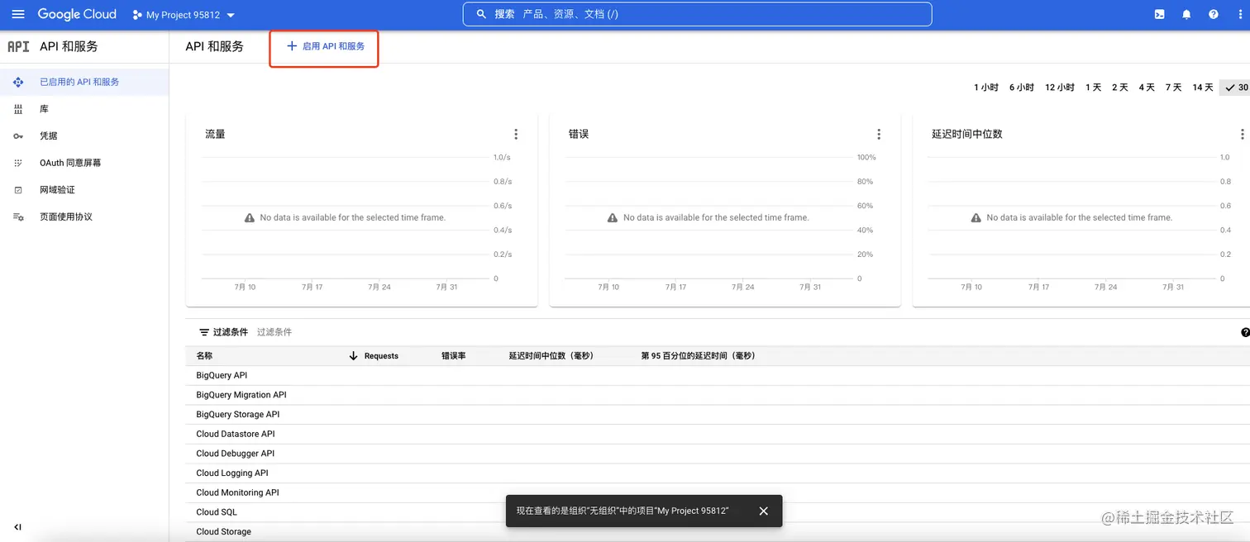1250x542 pixels.
Task: Open the help question mark menu
Action: coord(1213,14)
